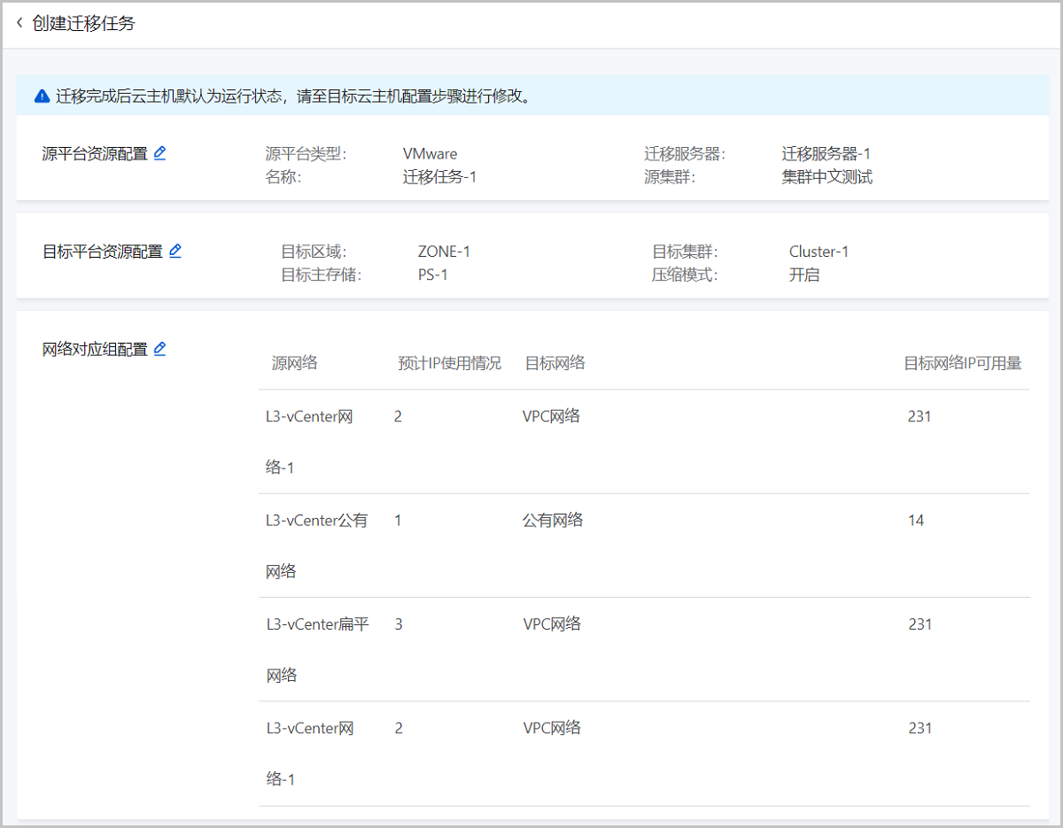Click the 创建迁移任务 page title

coord(83,24)
